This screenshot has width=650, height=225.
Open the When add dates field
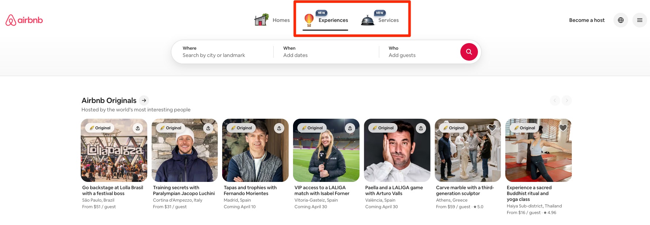pyautogui.click(x=326, y=52)
